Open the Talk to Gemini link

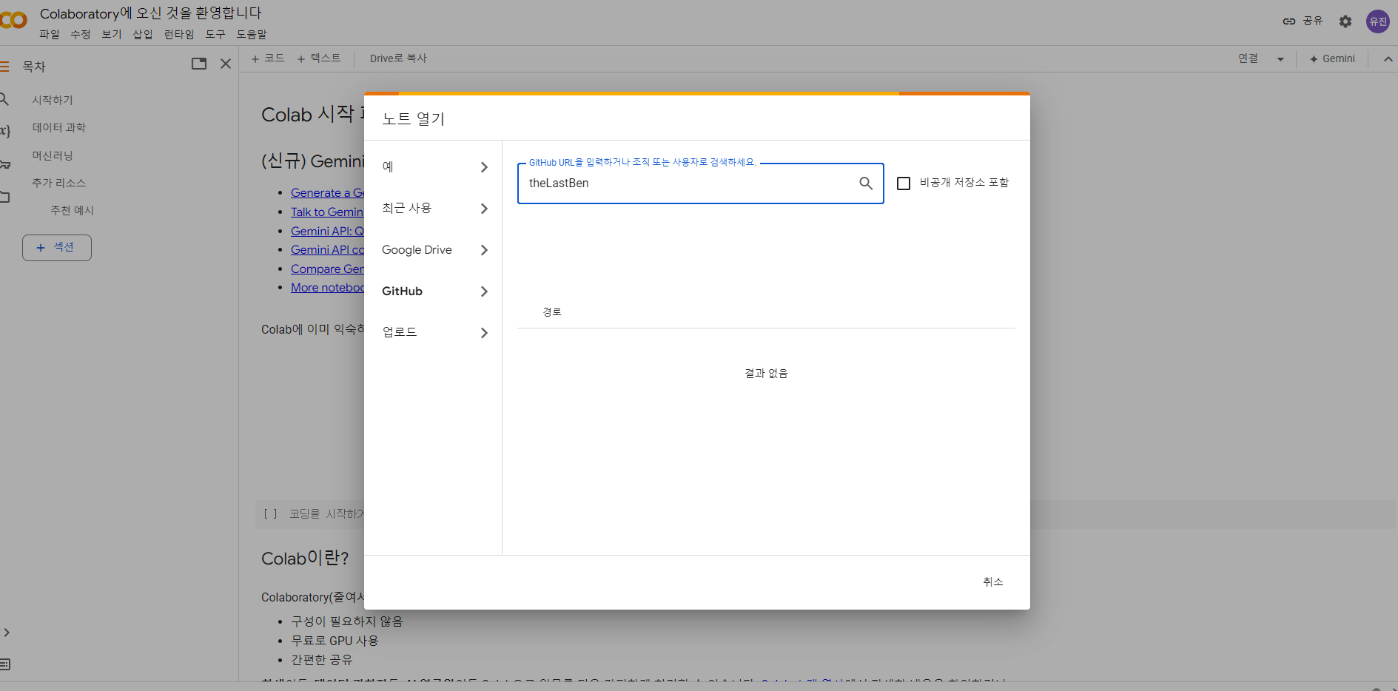[x=327, y=212]
